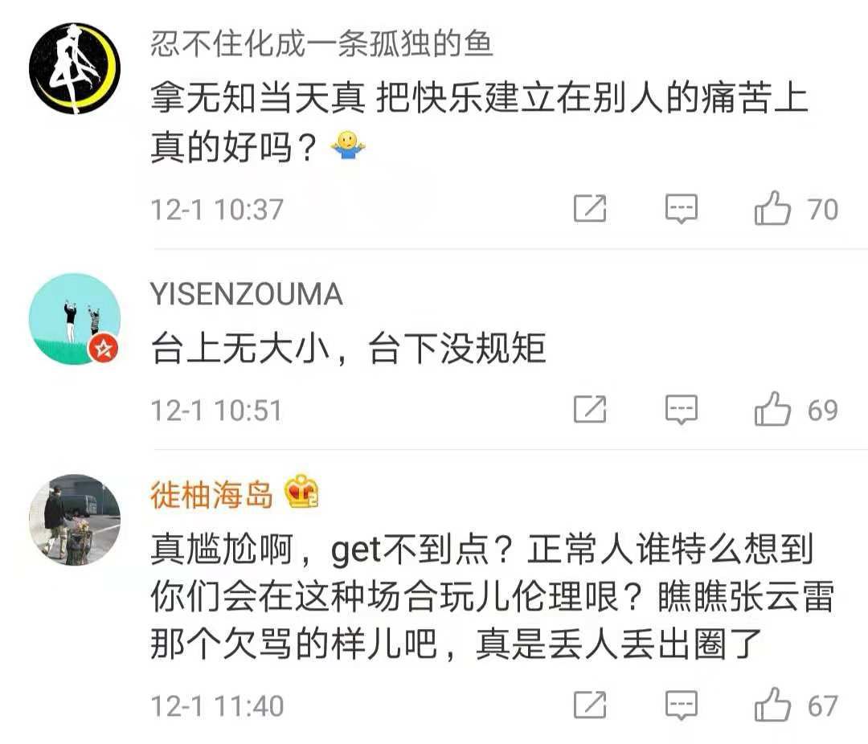Tap the shrug emoji in the first comment
The width and height of the screenshot is (868, 744).
tap(348, 145)
